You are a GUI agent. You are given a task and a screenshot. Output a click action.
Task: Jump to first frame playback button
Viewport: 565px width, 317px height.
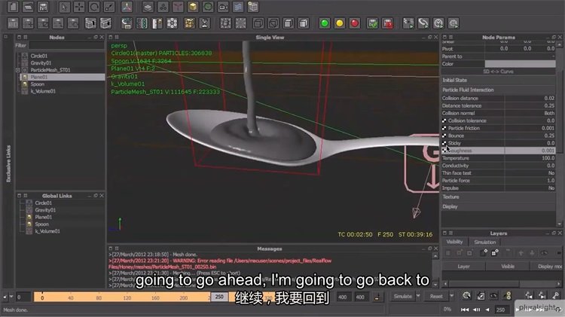point(465,309)
